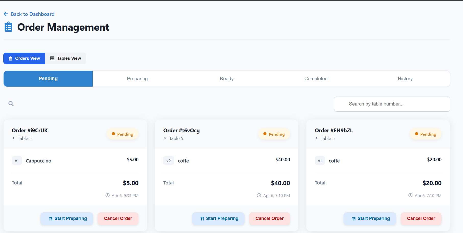This screenshot has width=463, height=233.
Task: Click the clipboard icon beside Order Management
Action: (x=8, y=27)
